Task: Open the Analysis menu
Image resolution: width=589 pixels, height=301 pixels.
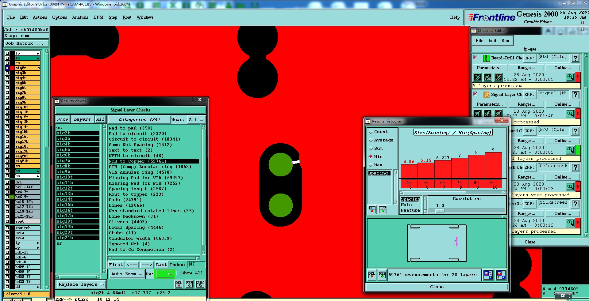Action: (x=80, y=17)
